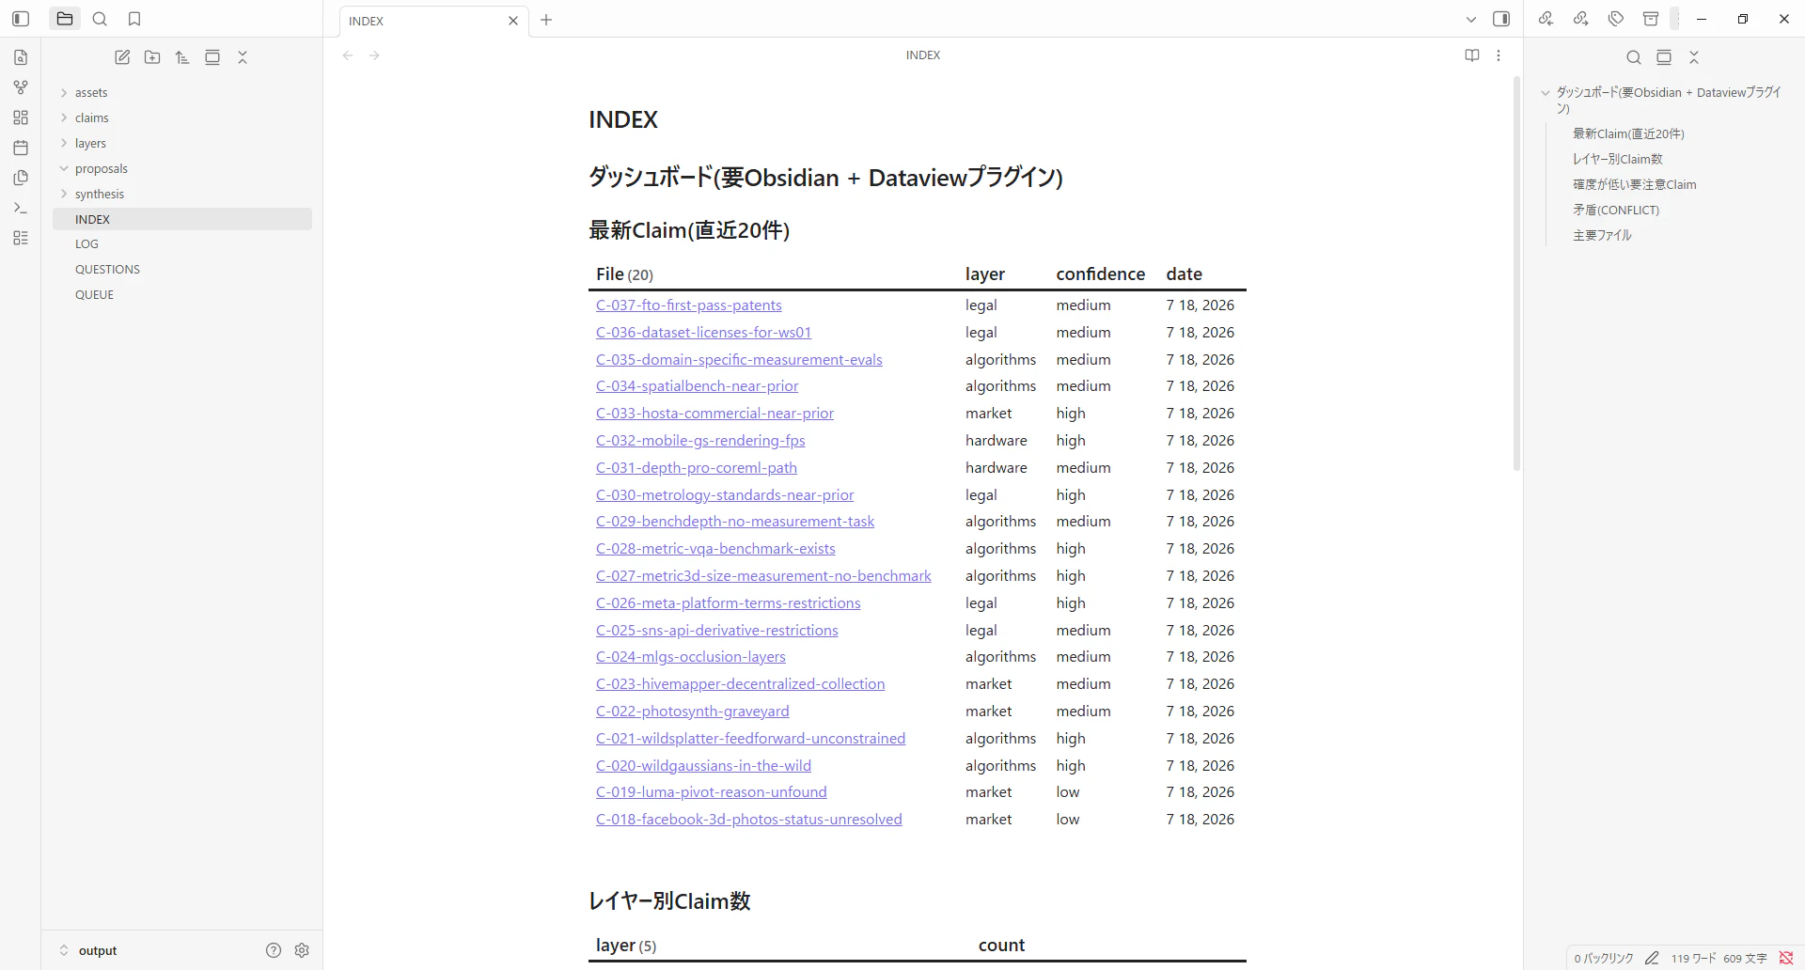Select the INDEX note in the file explorer
Image resolution: width=1805 pixels, height=970 pixels.
click(182, 219)
